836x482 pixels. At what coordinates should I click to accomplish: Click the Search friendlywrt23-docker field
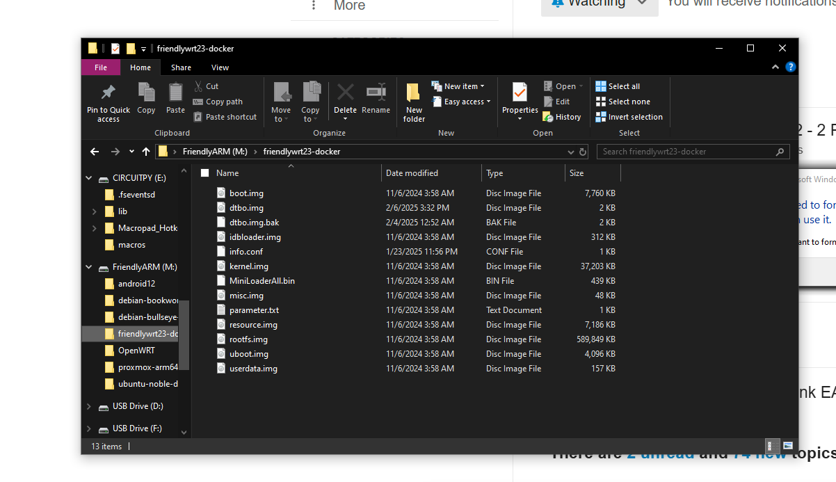pyautogui.click(x=693, y=152)
